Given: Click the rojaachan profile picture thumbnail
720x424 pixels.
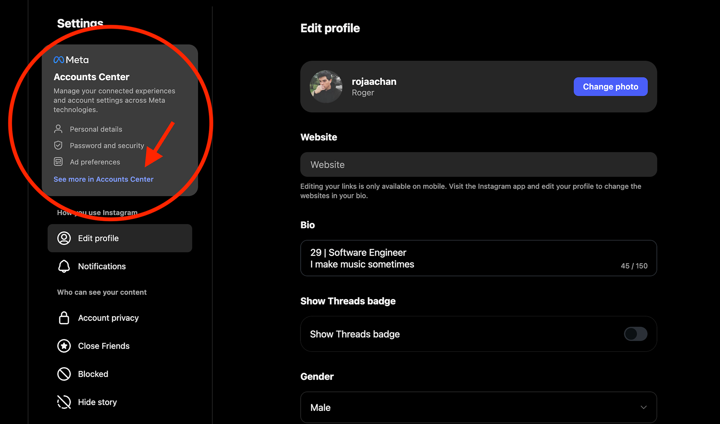Looking at the screenshot, I should (326, 87).
